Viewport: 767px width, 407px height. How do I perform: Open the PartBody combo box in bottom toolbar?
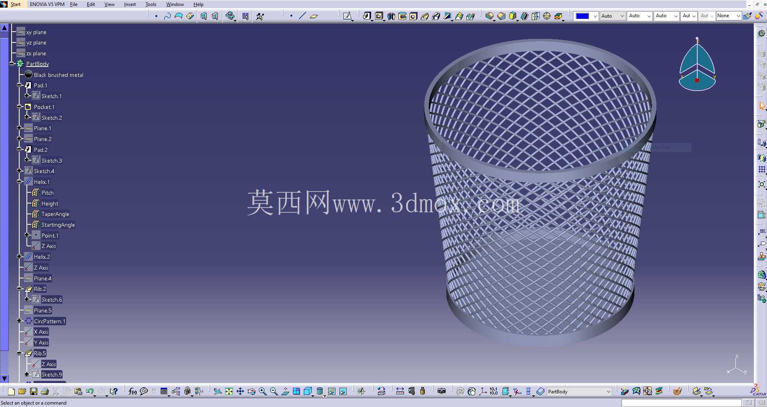579,391
